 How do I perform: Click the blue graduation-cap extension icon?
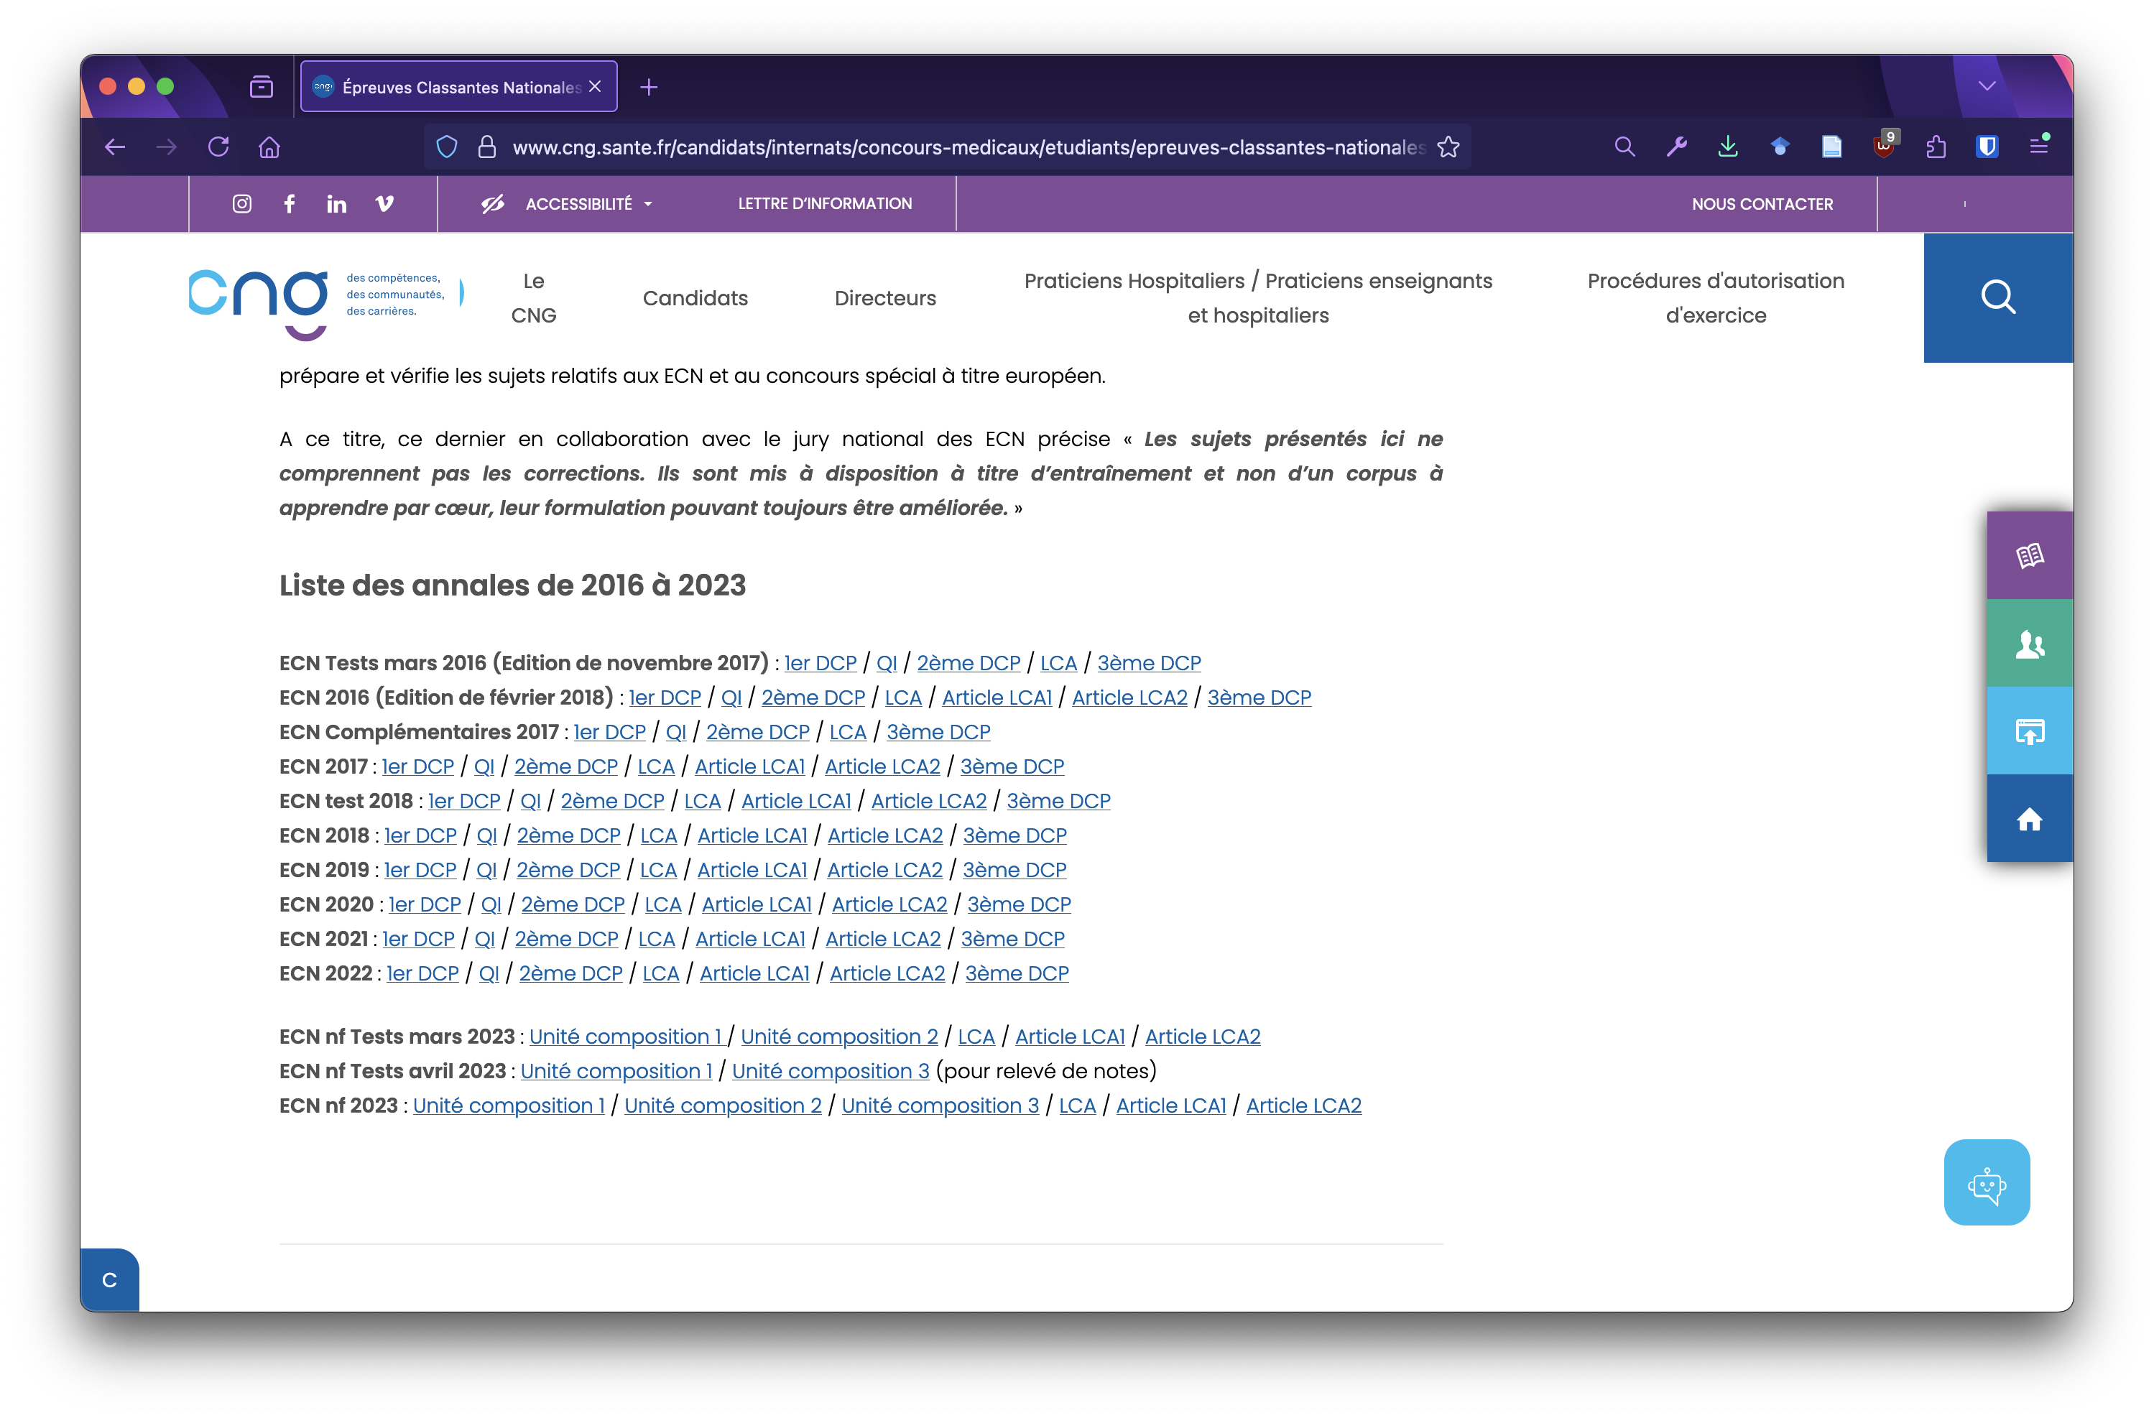[1780, 147]
